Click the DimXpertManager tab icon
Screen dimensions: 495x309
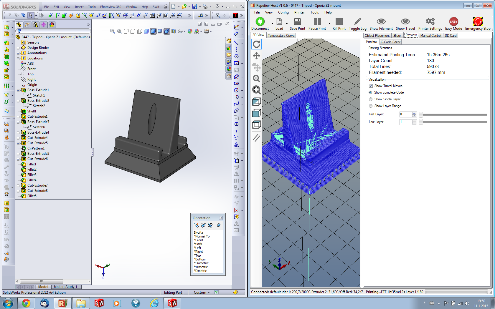(44, 25)
